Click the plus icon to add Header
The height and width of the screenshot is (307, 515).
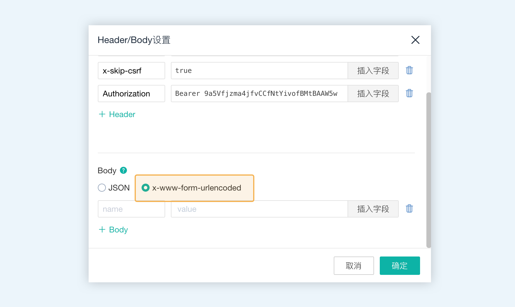[x=102, y=114]
